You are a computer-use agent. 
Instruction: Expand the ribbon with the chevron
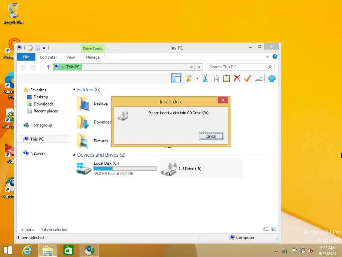pyautogui.click(x=268, y=57)
